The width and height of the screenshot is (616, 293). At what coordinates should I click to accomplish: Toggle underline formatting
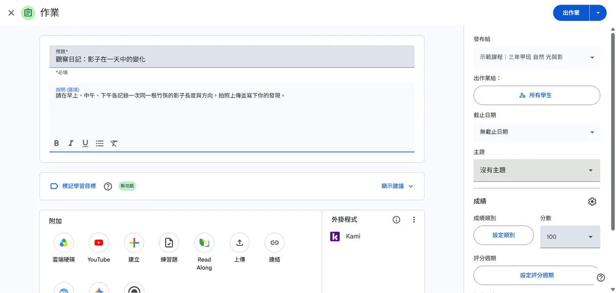[x=85, y=143]
